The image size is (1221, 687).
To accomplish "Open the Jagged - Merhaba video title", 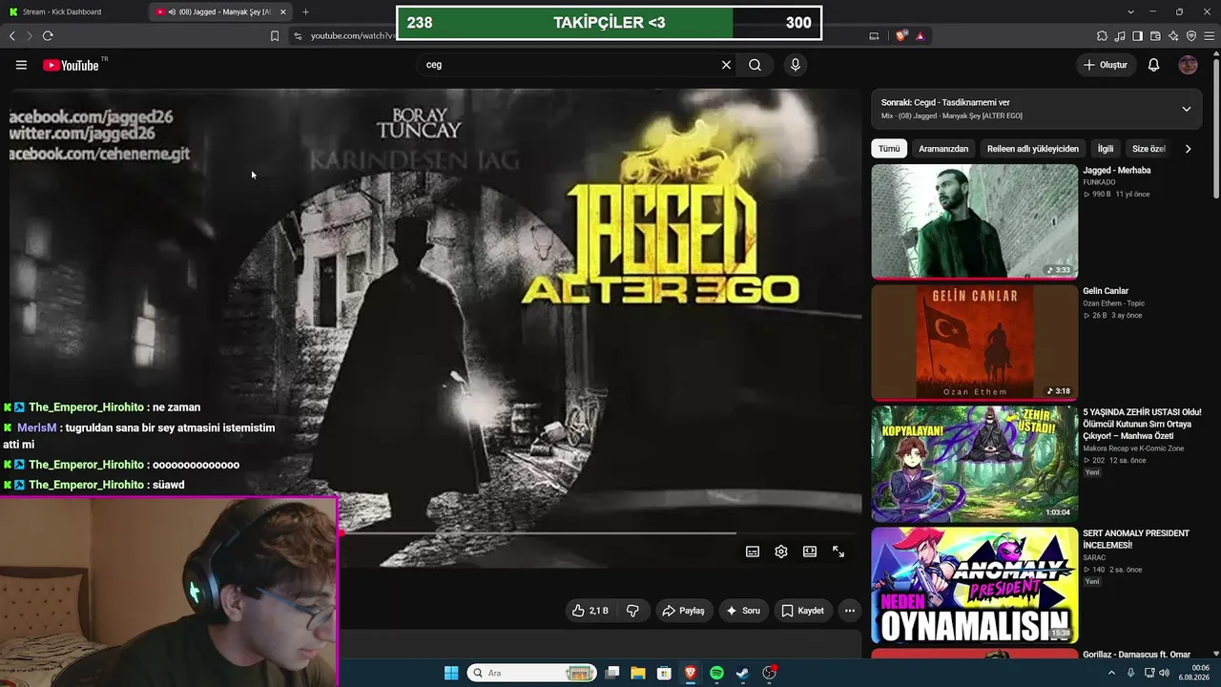I will [x=1117, y=170].
